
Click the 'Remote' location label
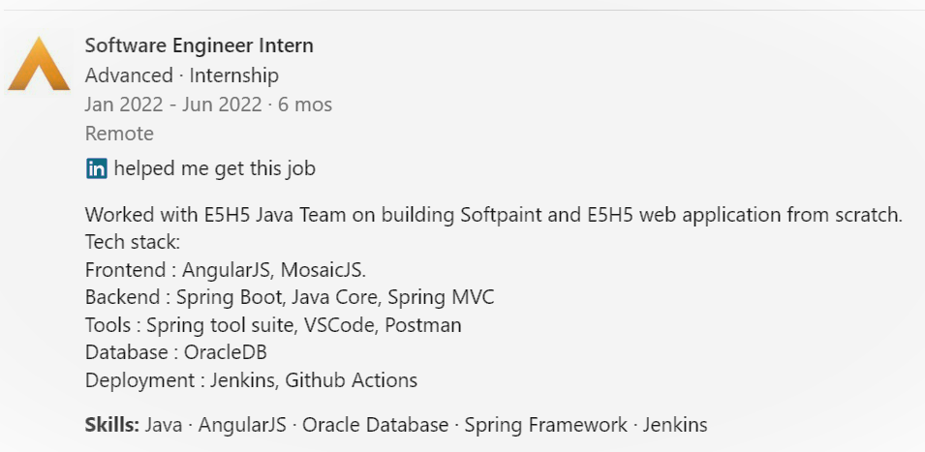[x=119, y=134]
